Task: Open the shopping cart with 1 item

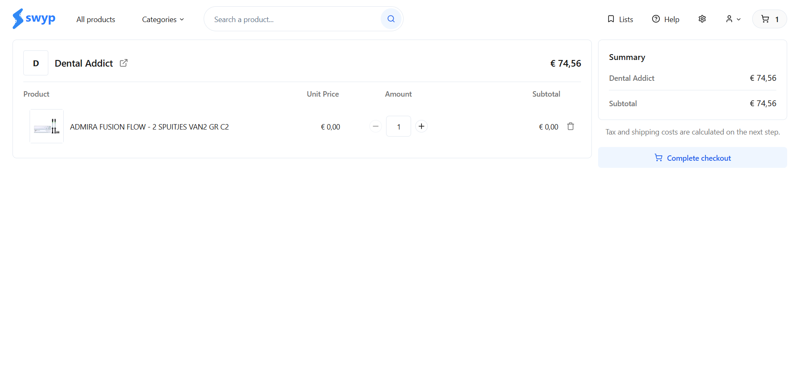Action: (x=770, y=19)
